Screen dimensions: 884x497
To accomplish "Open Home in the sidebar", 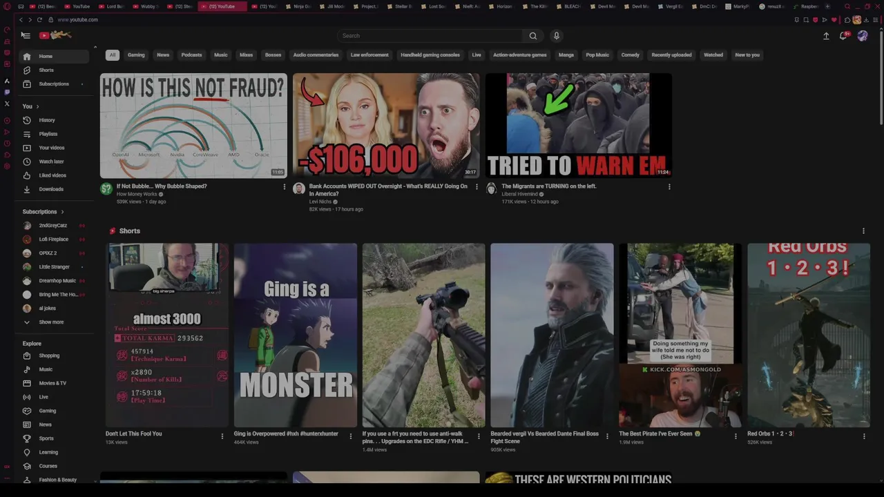I will coord(55,56).
